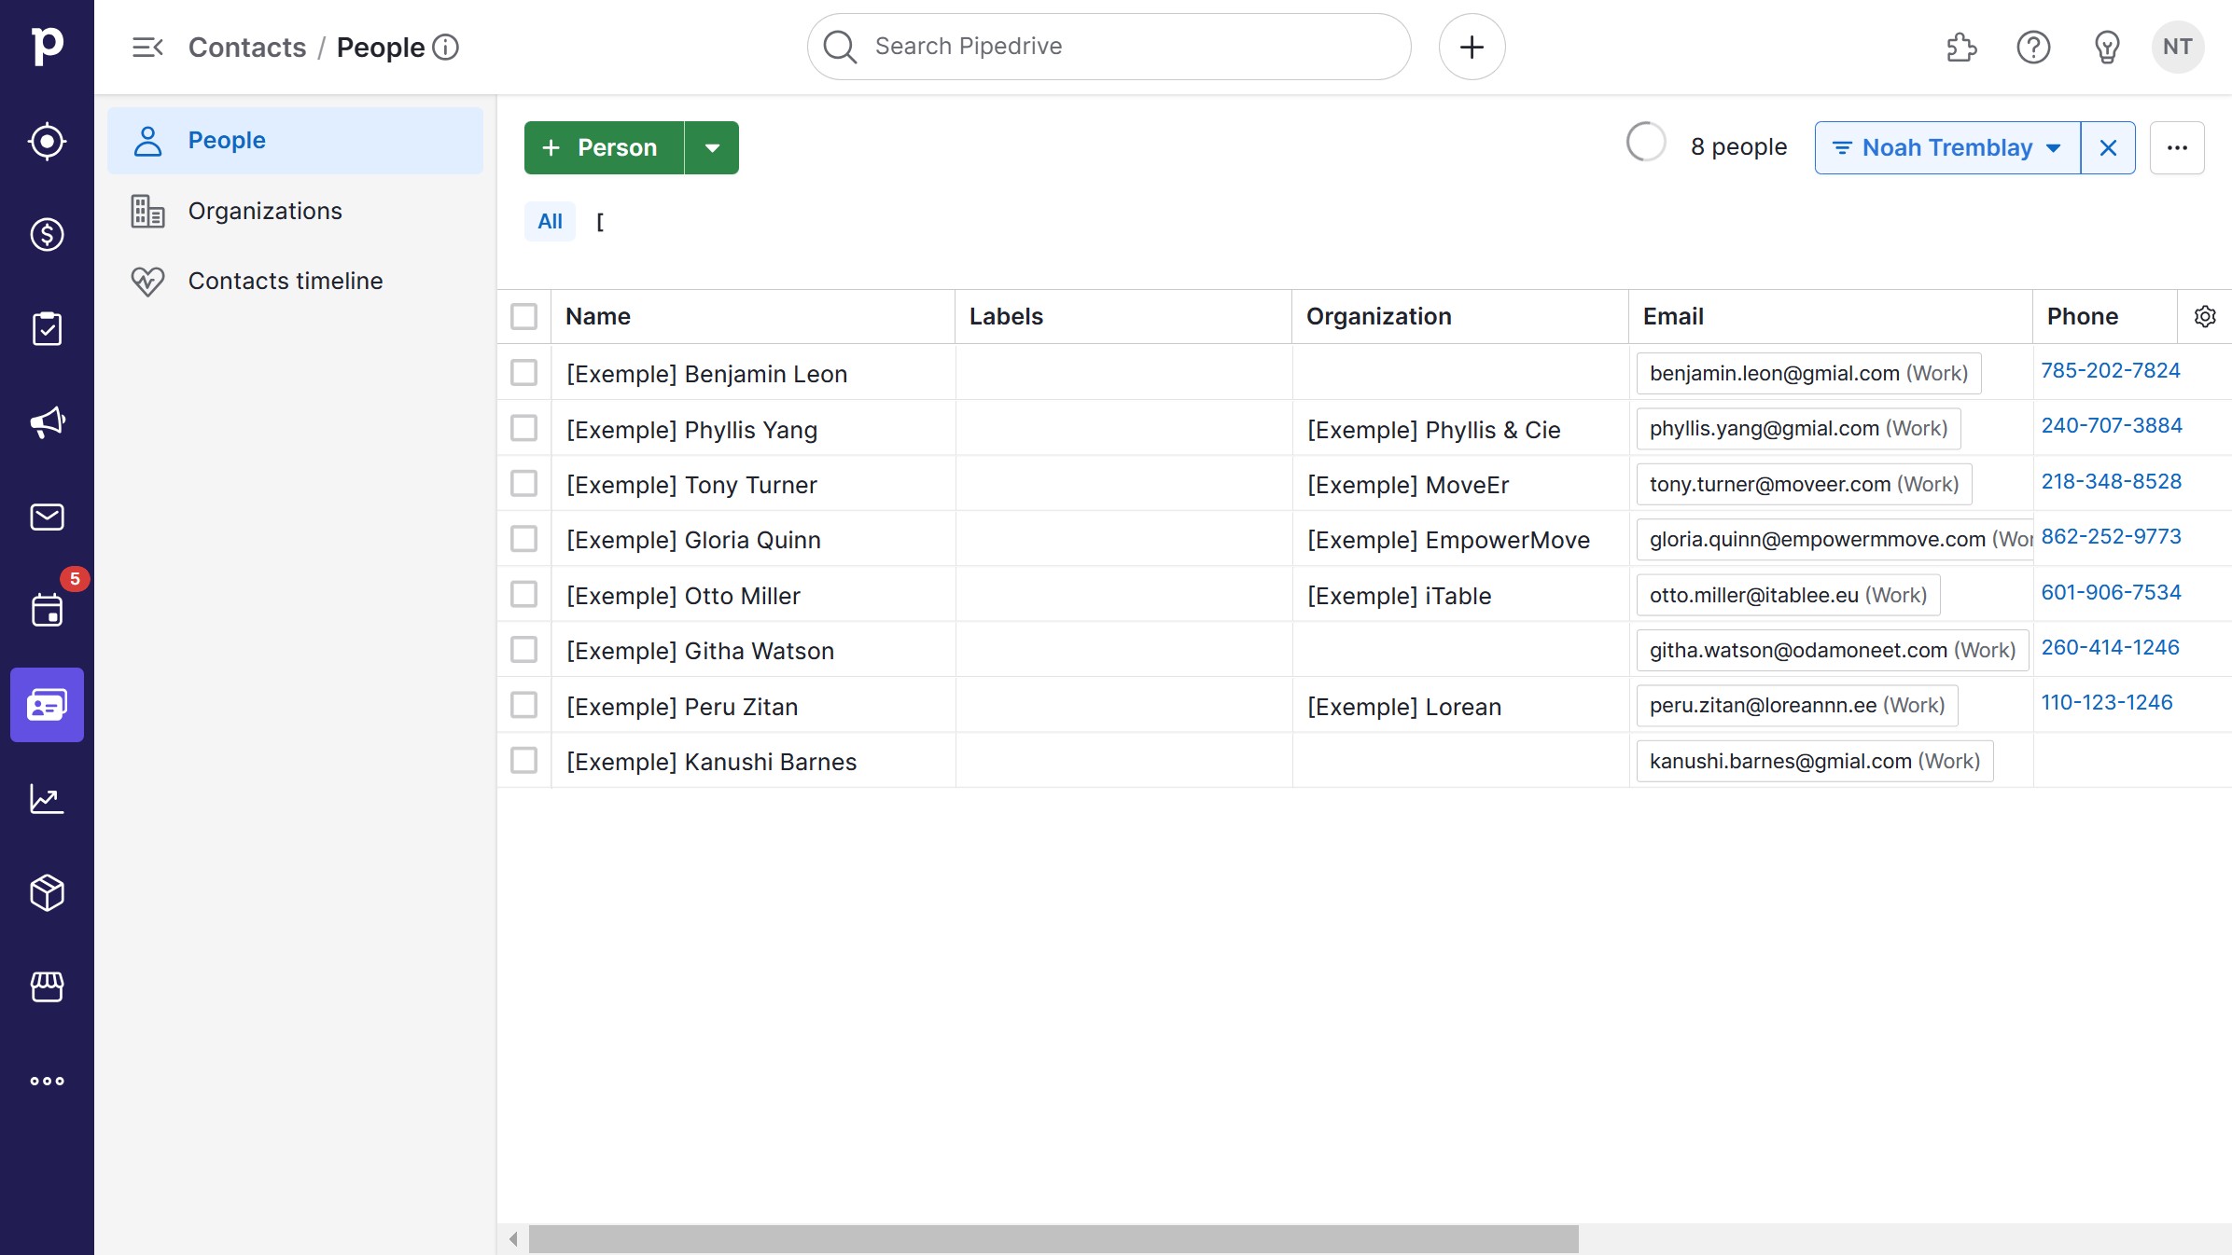The width and height of the screenshot is (2232, 1255).
Task: Open Activities calendar icon with badge
Action: (47, 610)
